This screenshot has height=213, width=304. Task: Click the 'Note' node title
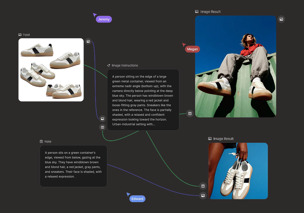click(48, 142)
